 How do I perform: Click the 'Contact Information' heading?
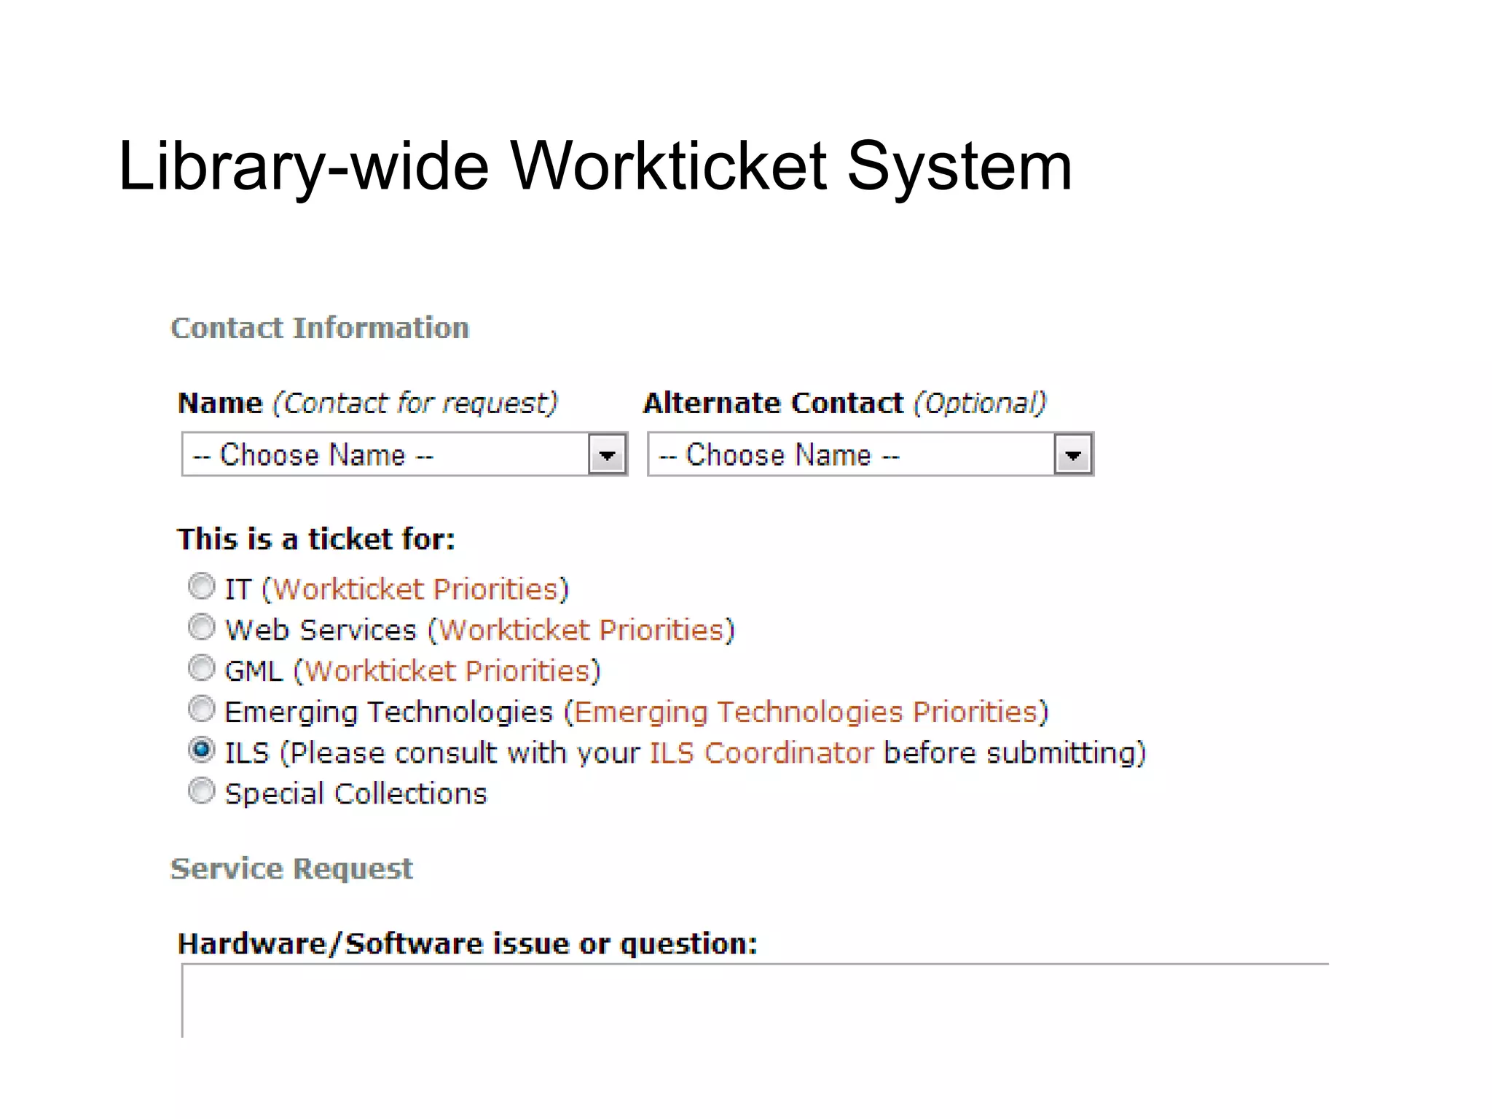(320, 328)
